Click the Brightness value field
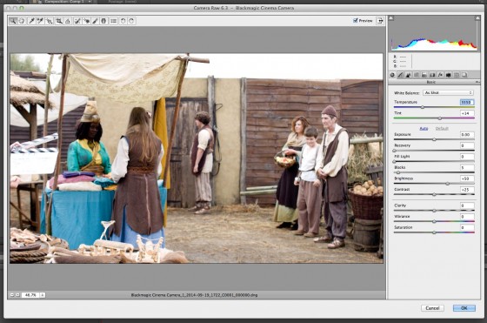487x323 pixels. pyautogui.click(x=467, y=178)
